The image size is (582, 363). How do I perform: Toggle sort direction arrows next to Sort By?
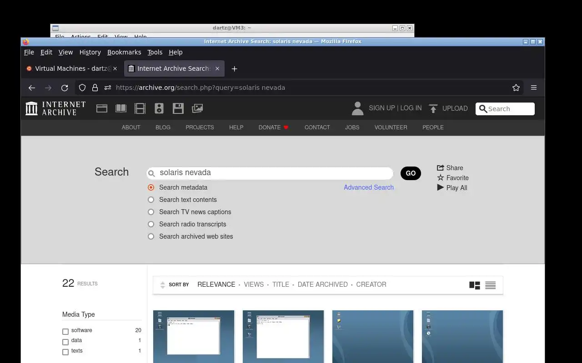tap(163, 285)
